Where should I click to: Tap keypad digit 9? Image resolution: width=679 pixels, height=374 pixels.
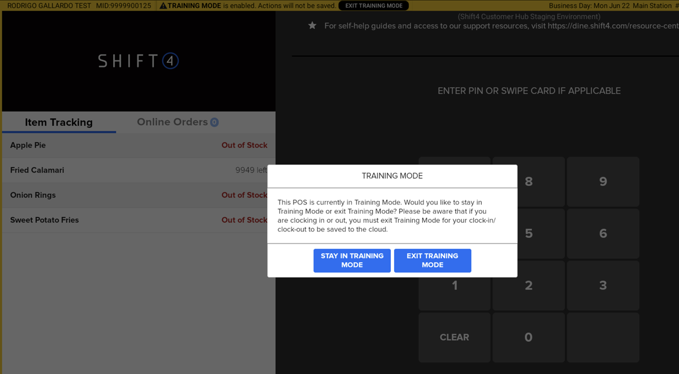point(603,182)
